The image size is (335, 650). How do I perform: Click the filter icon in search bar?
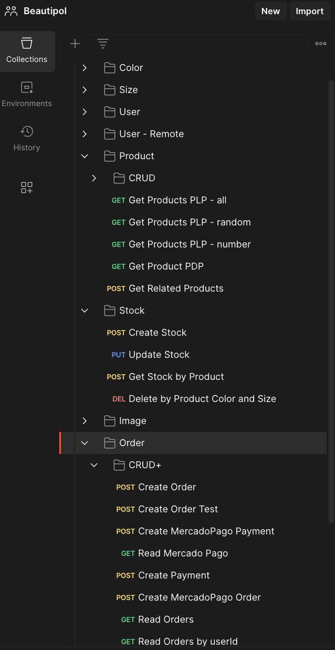(x=103, y=44)
